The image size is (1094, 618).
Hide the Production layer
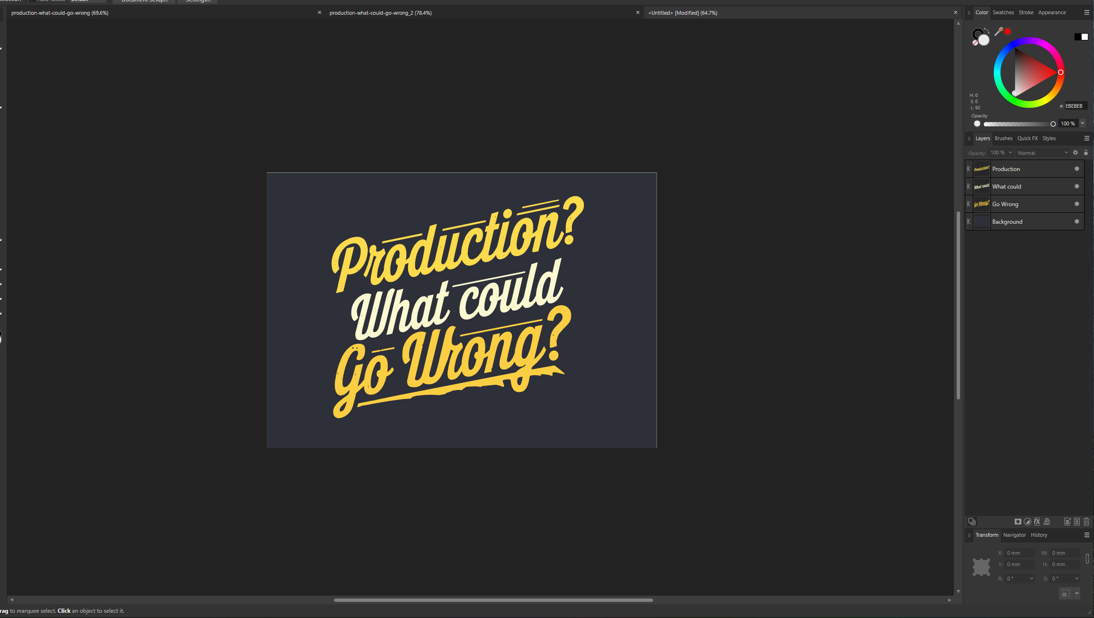click(1077, 169)
